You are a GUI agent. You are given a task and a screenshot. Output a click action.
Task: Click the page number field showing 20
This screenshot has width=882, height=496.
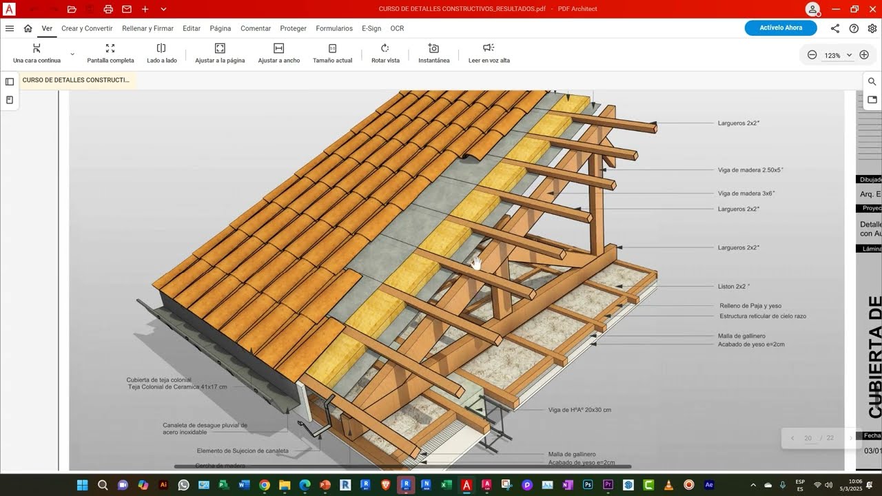tap(808, 438)
